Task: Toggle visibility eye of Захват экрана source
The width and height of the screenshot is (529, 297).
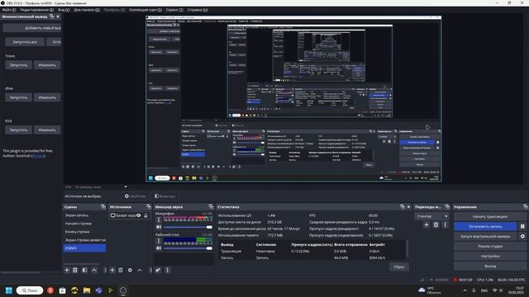Action: tap(139, 215)
